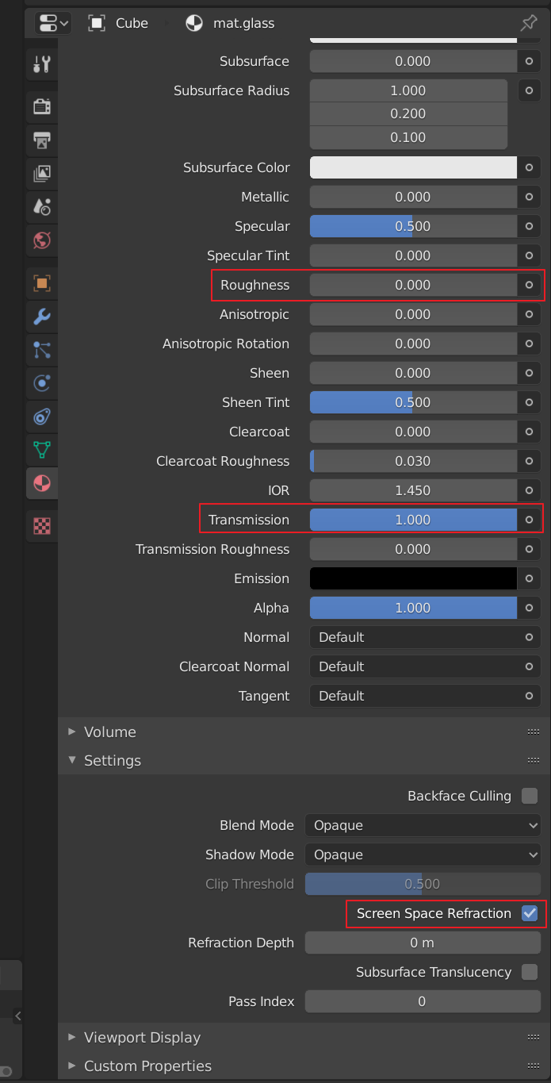This screenshot has width=551, height=1083.
Task: Click the Specular slider
Action: (x=413, y=226)
